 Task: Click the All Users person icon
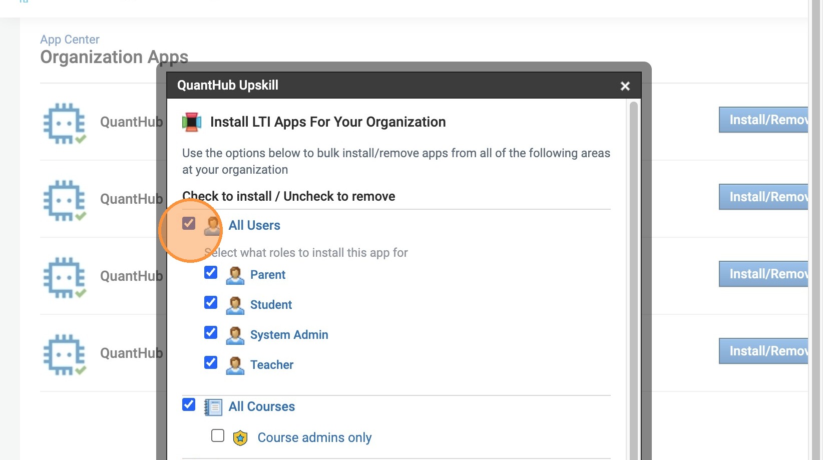212,226
